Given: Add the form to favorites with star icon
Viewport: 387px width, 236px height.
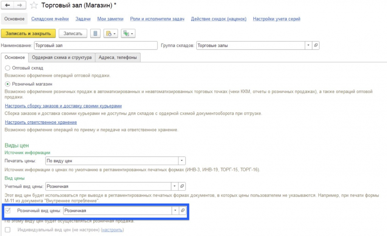Looking at the screenshot, I should (x=34, y=5).
